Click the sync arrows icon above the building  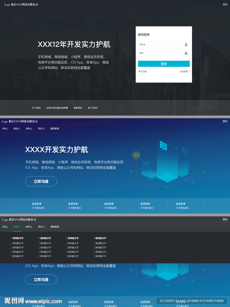click(185, 150)
